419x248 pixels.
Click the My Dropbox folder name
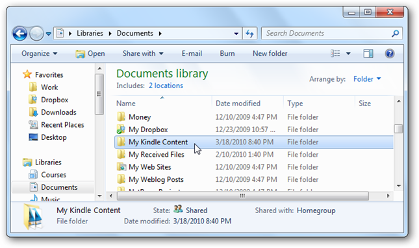tap(148, 130)
